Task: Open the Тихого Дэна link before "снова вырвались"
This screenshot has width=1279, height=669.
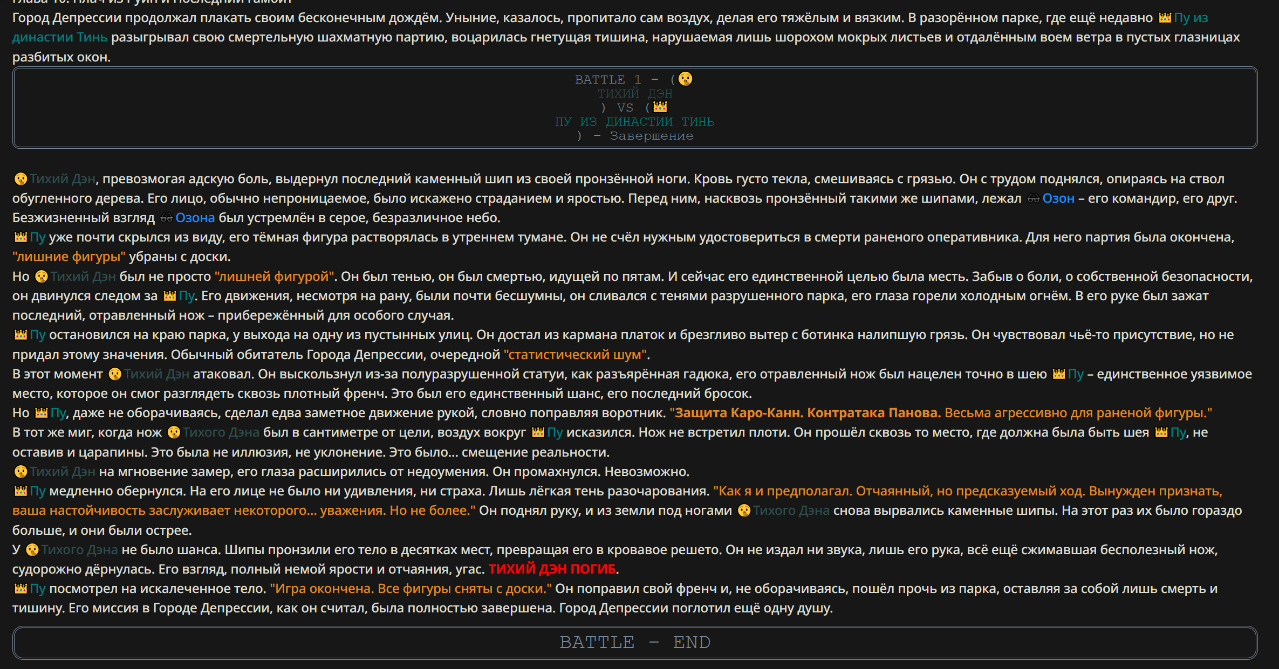Action: (791, 511)
